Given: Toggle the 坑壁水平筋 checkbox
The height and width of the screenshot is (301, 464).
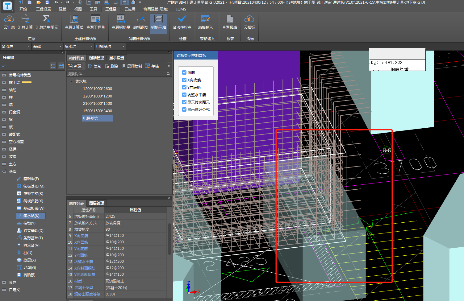Looking at the screenshot, I should 184,95.
